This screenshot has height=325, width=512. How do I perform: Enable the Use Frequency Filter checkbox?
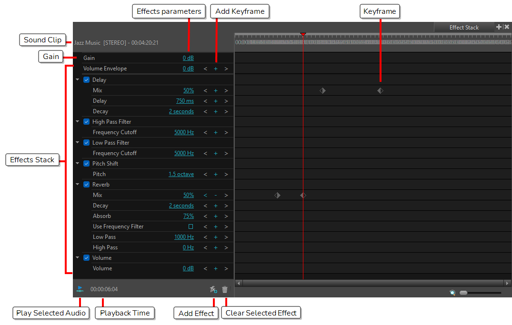pyautogui.click(x=191, y=227)
